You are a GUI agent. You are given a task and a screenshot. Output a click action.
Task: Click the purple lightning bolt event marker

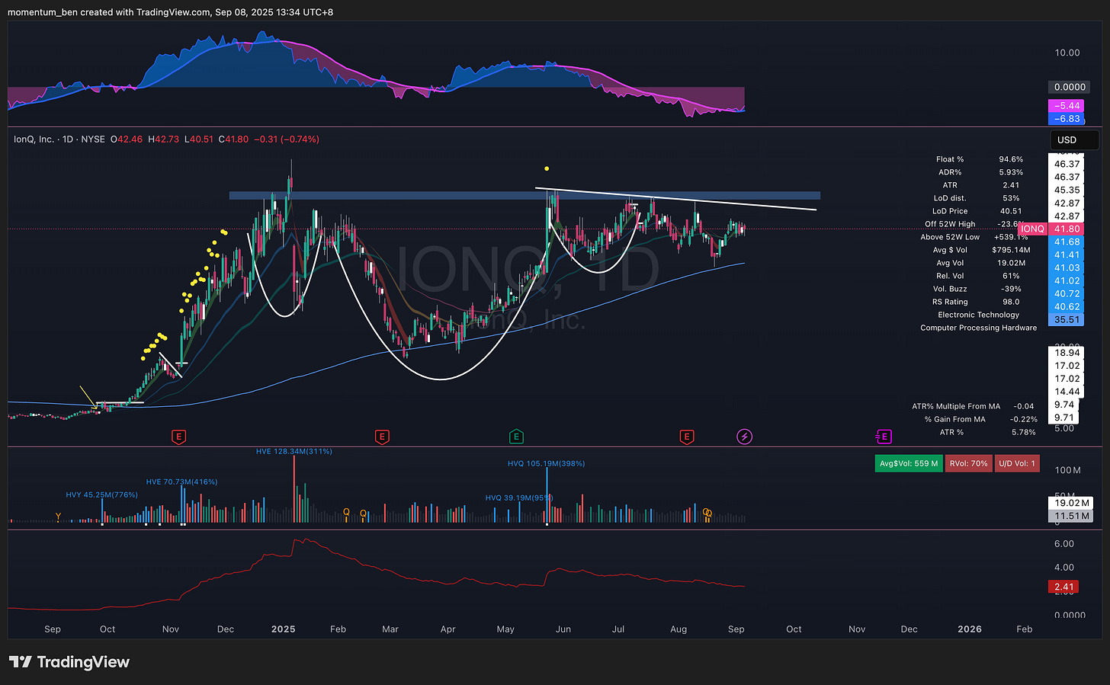[x=744, y=437]
